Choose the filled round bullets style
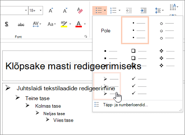Viewport: 185px width, 135px height. 135,30
